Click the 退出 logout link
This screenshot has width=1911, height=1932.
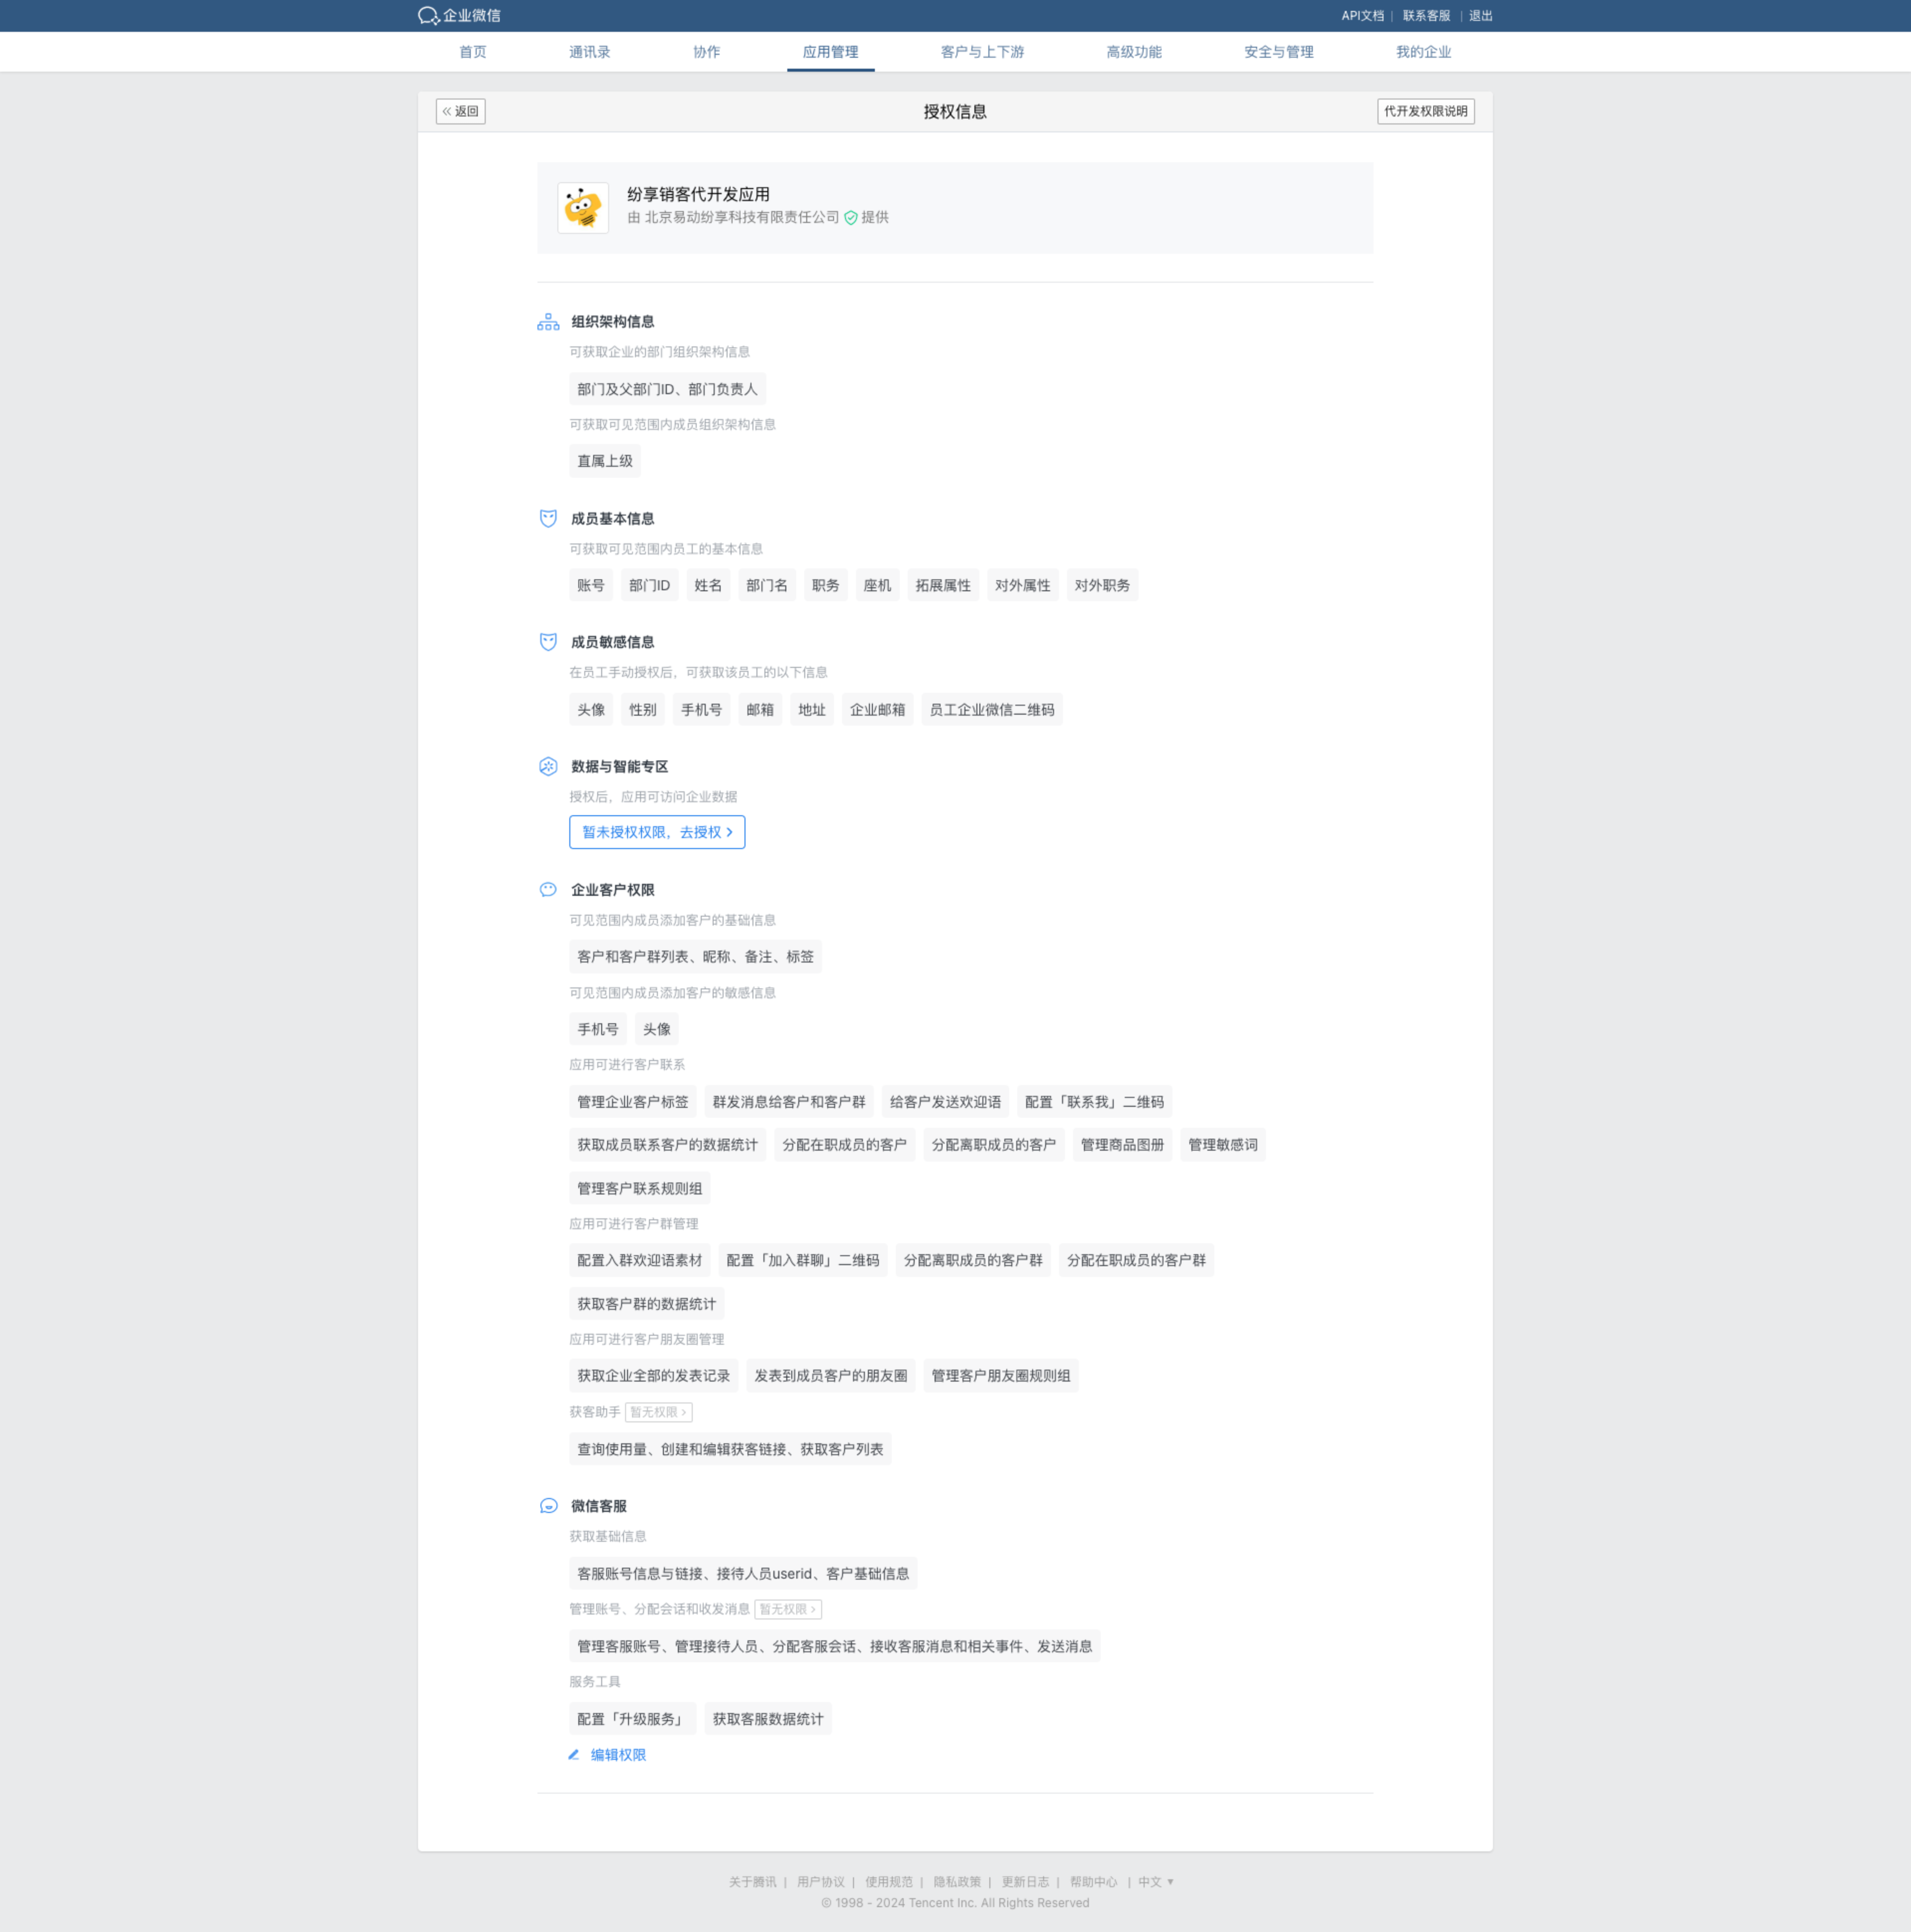pyautogui.click(x=1480, y=16)
